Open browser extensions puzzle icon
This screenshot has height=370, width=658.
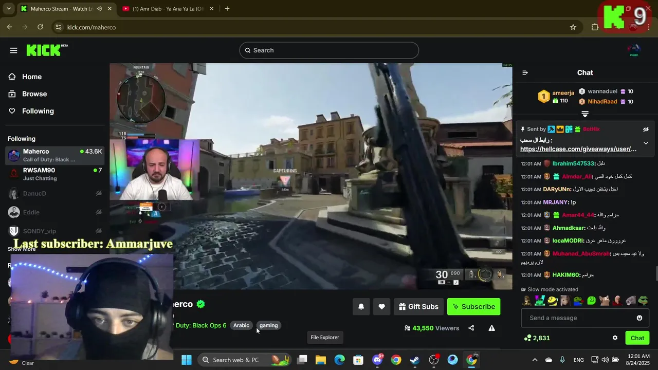tap(595, 27)
